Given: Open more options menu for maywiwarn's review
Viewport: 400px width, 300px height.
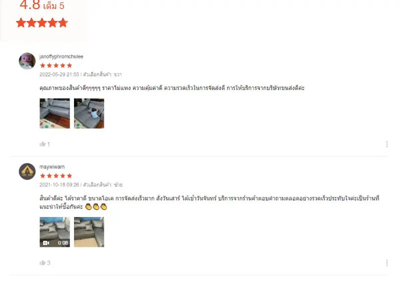Looking at the screenshot, I should (387, 263).
